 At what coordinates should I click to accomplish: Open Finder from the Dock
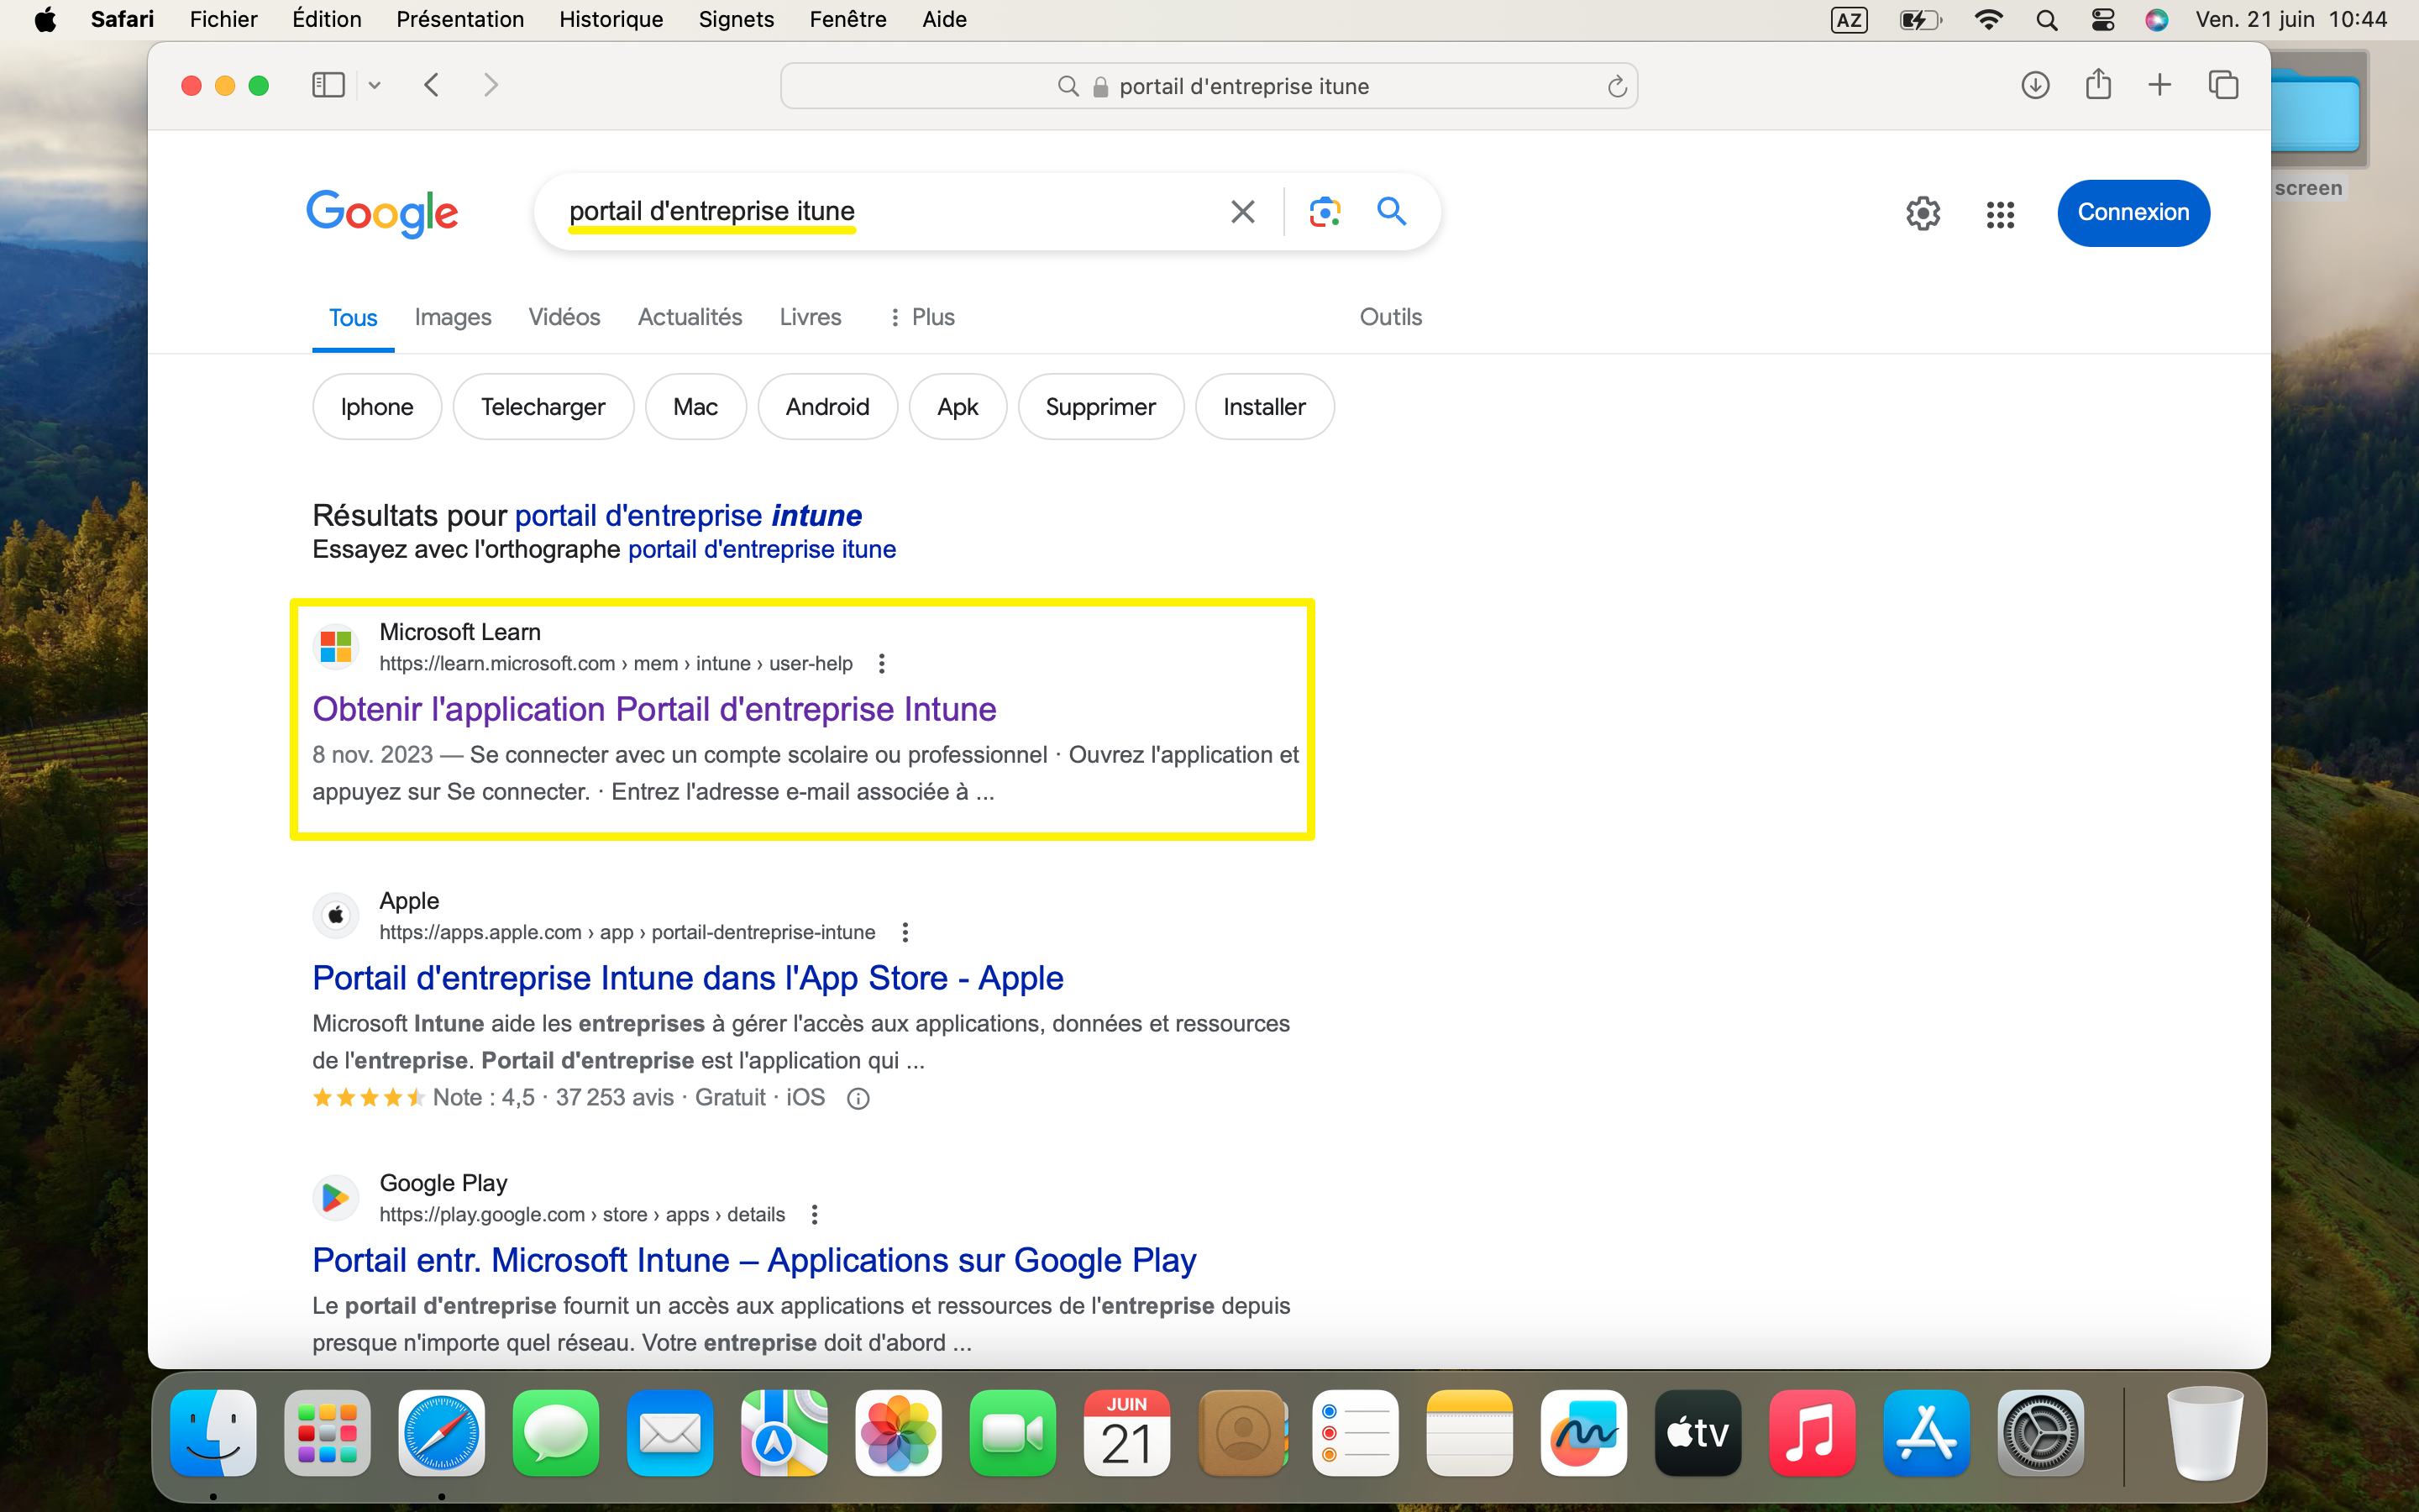(213, 1433)
